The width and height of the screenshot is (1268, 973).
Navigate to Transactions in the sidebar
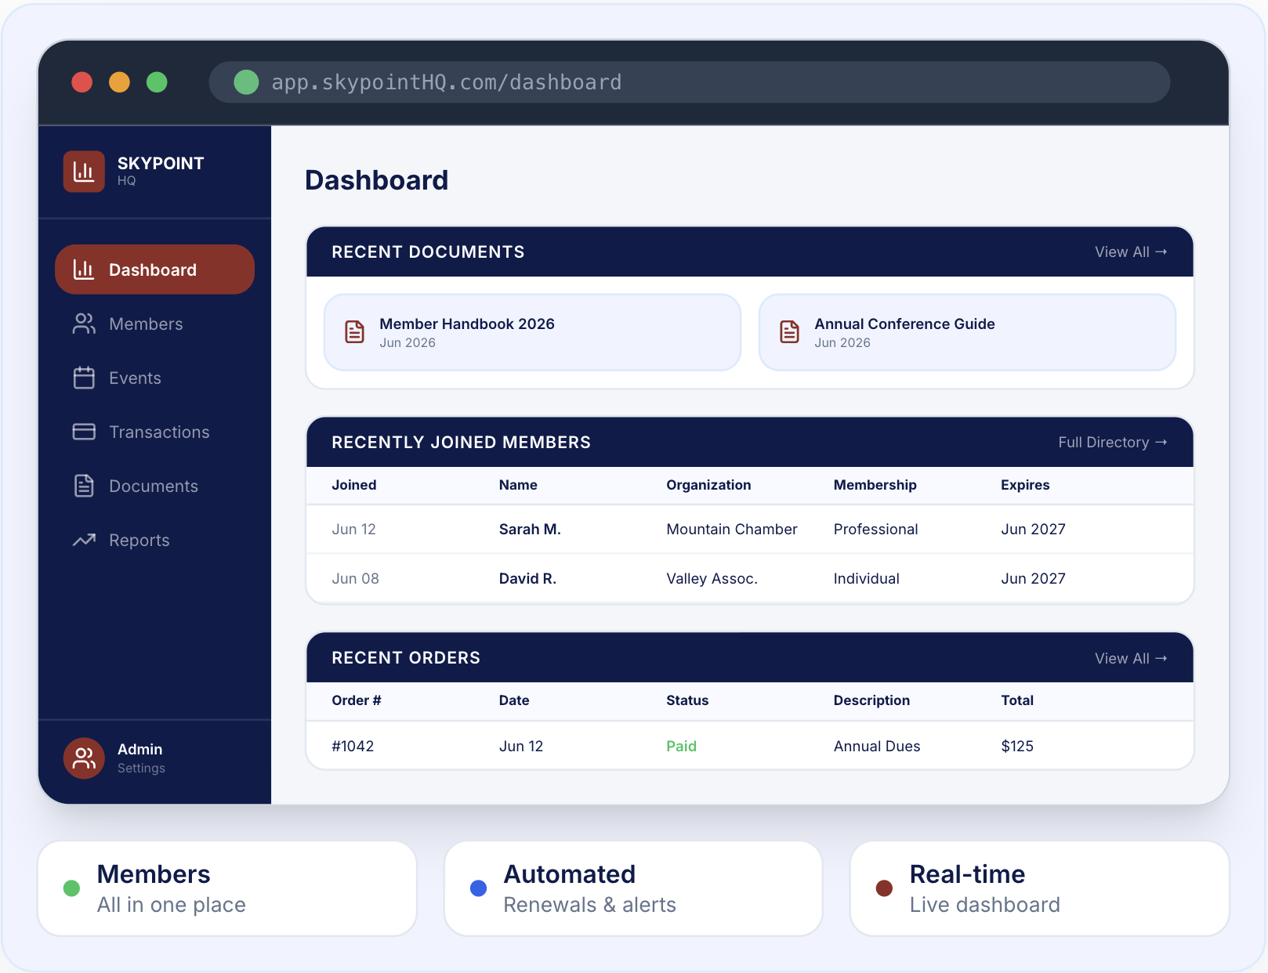point(154,432)
